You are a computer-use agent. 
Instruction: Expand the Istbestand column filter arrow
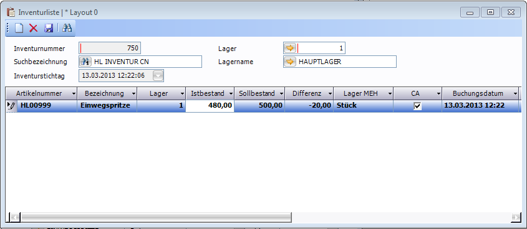231,93
